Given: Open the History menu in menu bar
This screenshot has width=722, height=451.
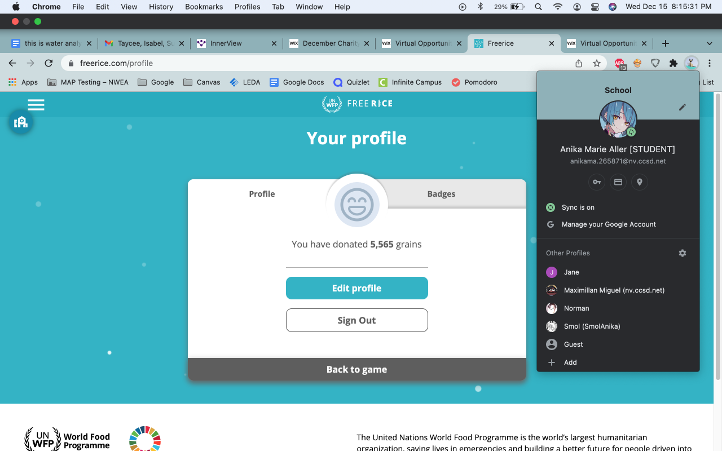Looking at the screenshot, I should pos(161,7).
